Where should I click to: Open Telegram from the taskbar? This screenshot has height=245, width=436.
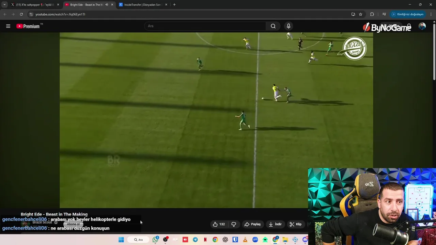pyautogui.click(x=195, y=240)
